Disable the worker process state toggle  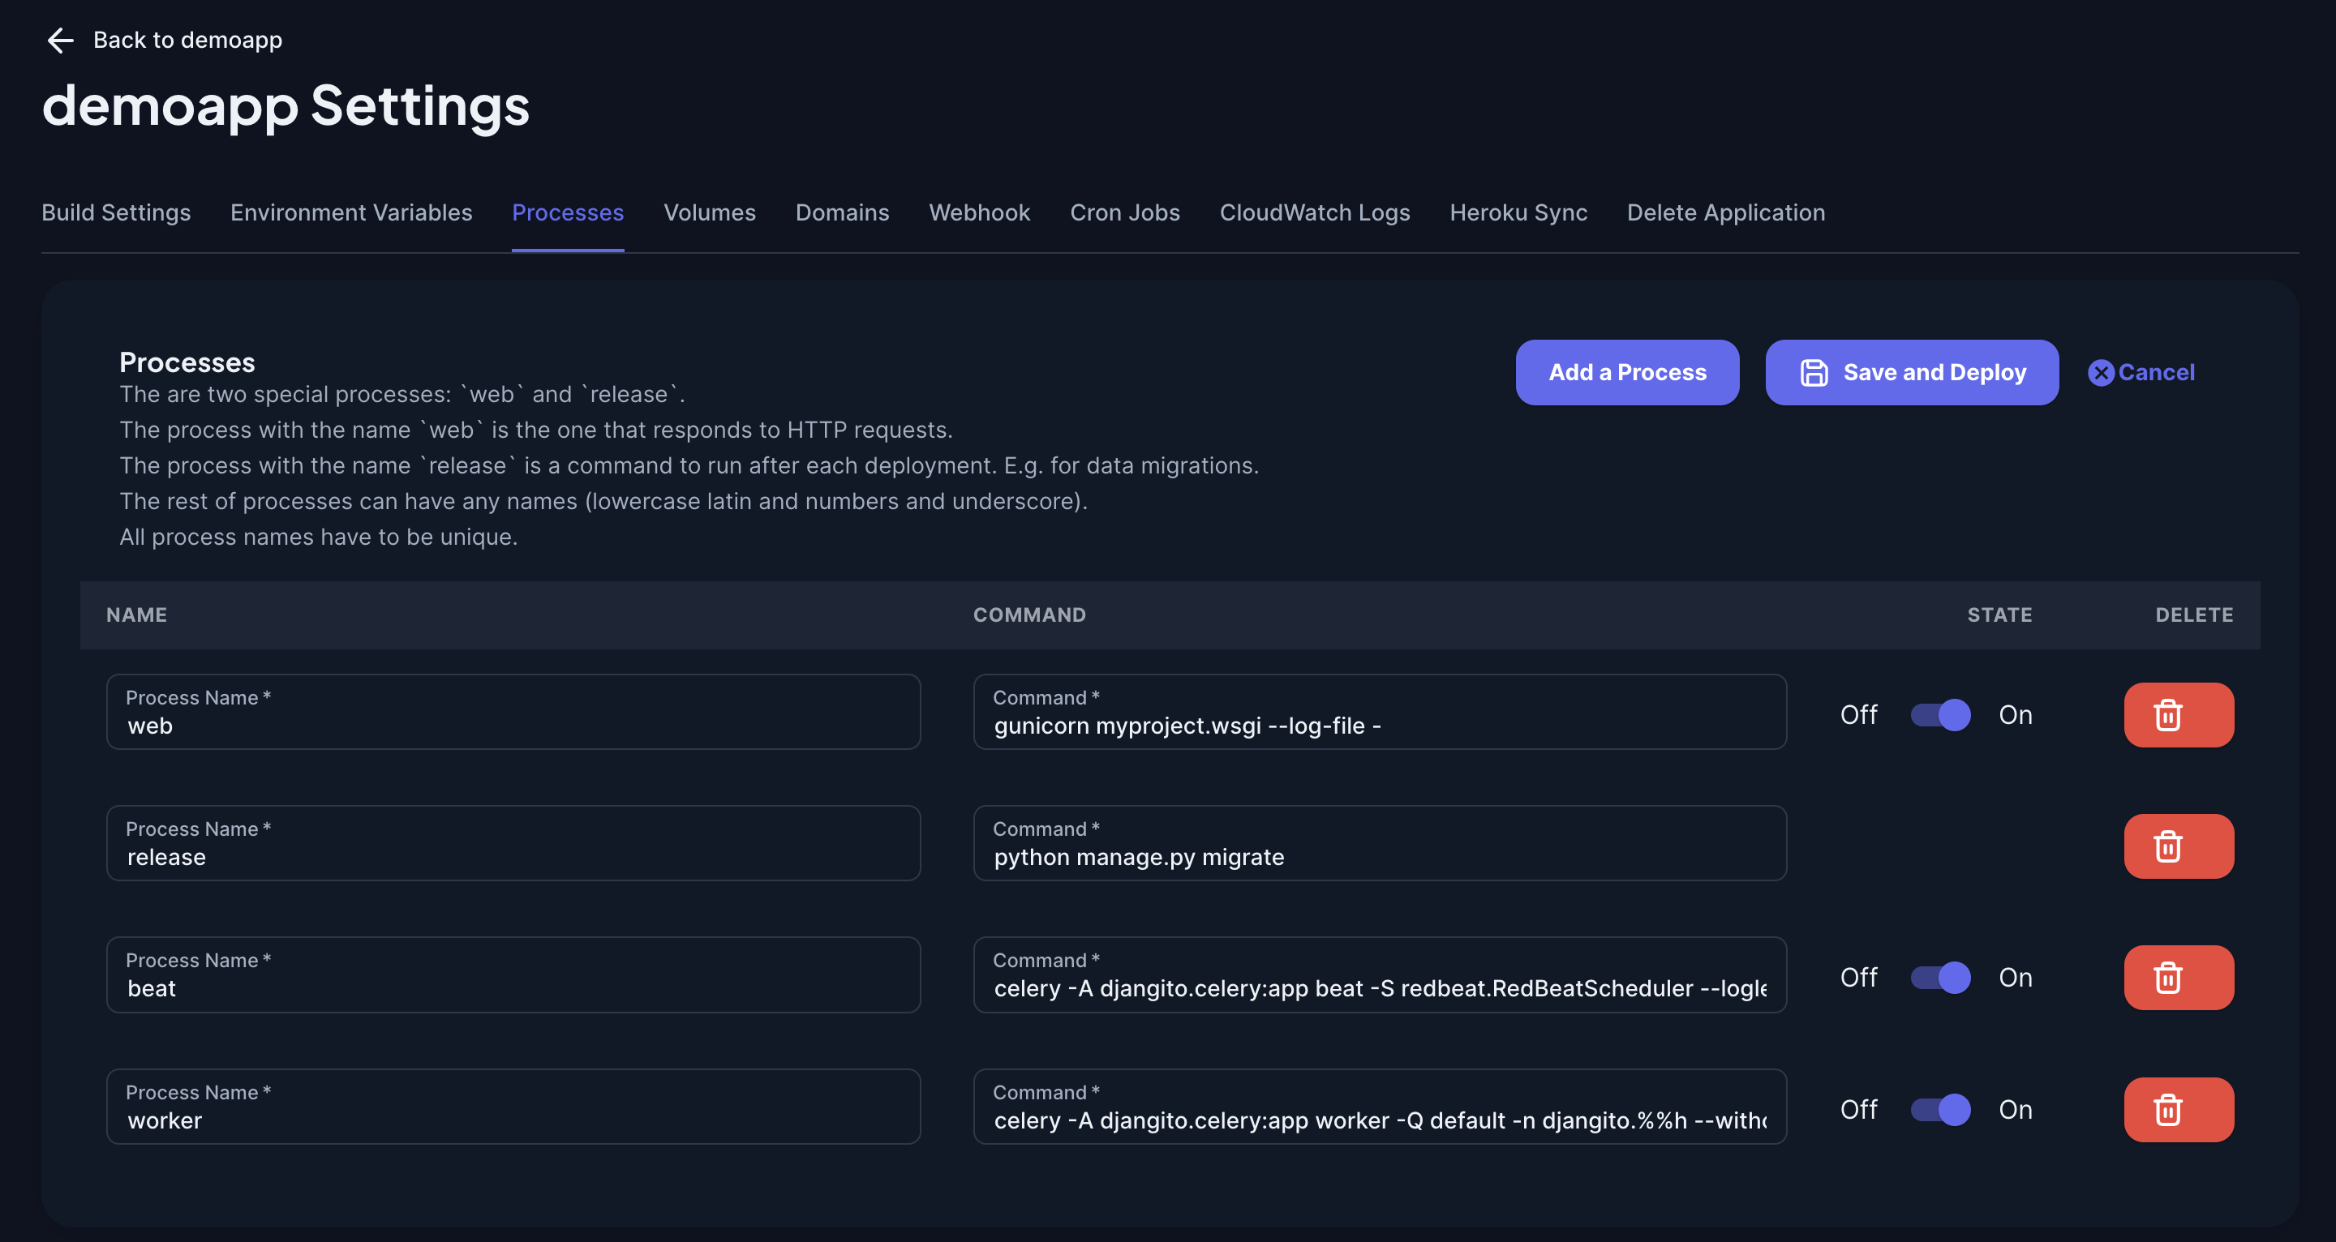(1941, 1109)
